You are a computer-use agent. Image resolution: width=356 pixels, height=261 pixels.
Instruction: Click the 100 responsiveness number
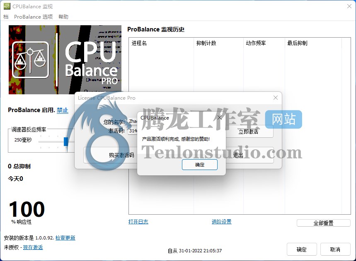coord(27,209)
